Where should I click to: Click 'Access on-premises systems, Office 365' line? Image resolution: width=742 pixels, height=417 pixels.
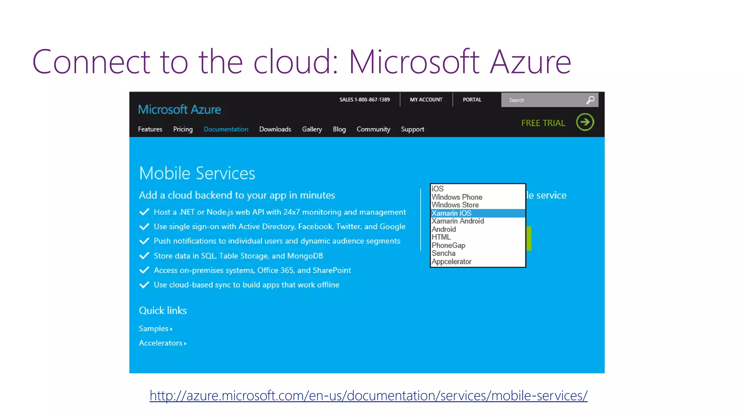tap(252, 270)
